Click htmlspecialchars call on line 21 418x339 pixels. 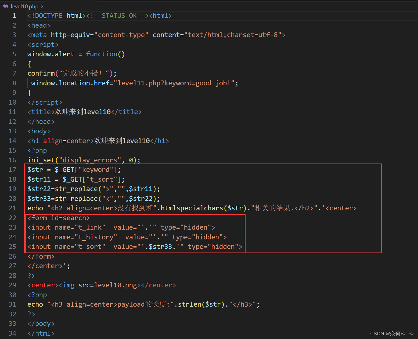coord(192,208)
